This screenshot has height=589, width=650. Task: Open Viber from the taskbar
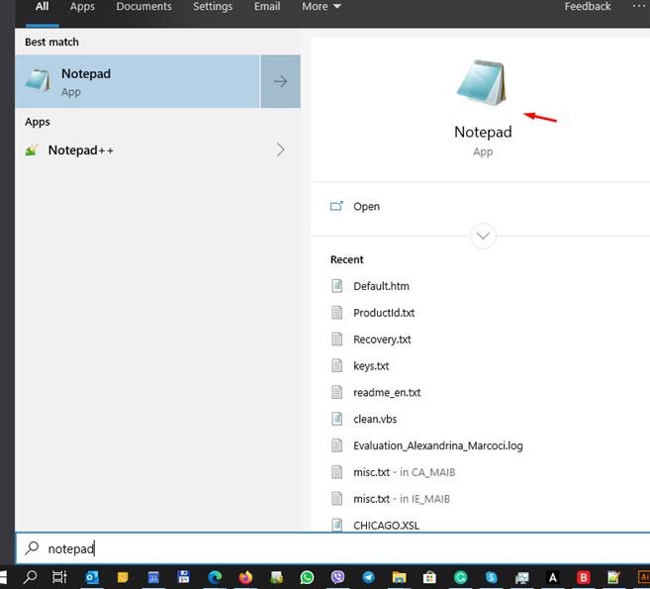tap(337, 577)
